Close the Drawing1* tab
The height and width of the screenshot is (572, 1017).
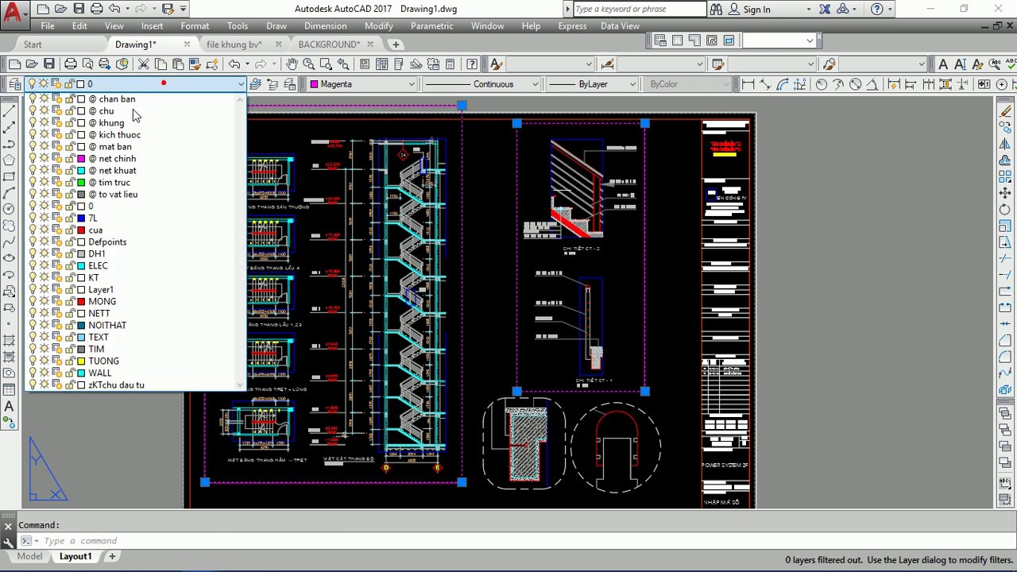(187, 44)
